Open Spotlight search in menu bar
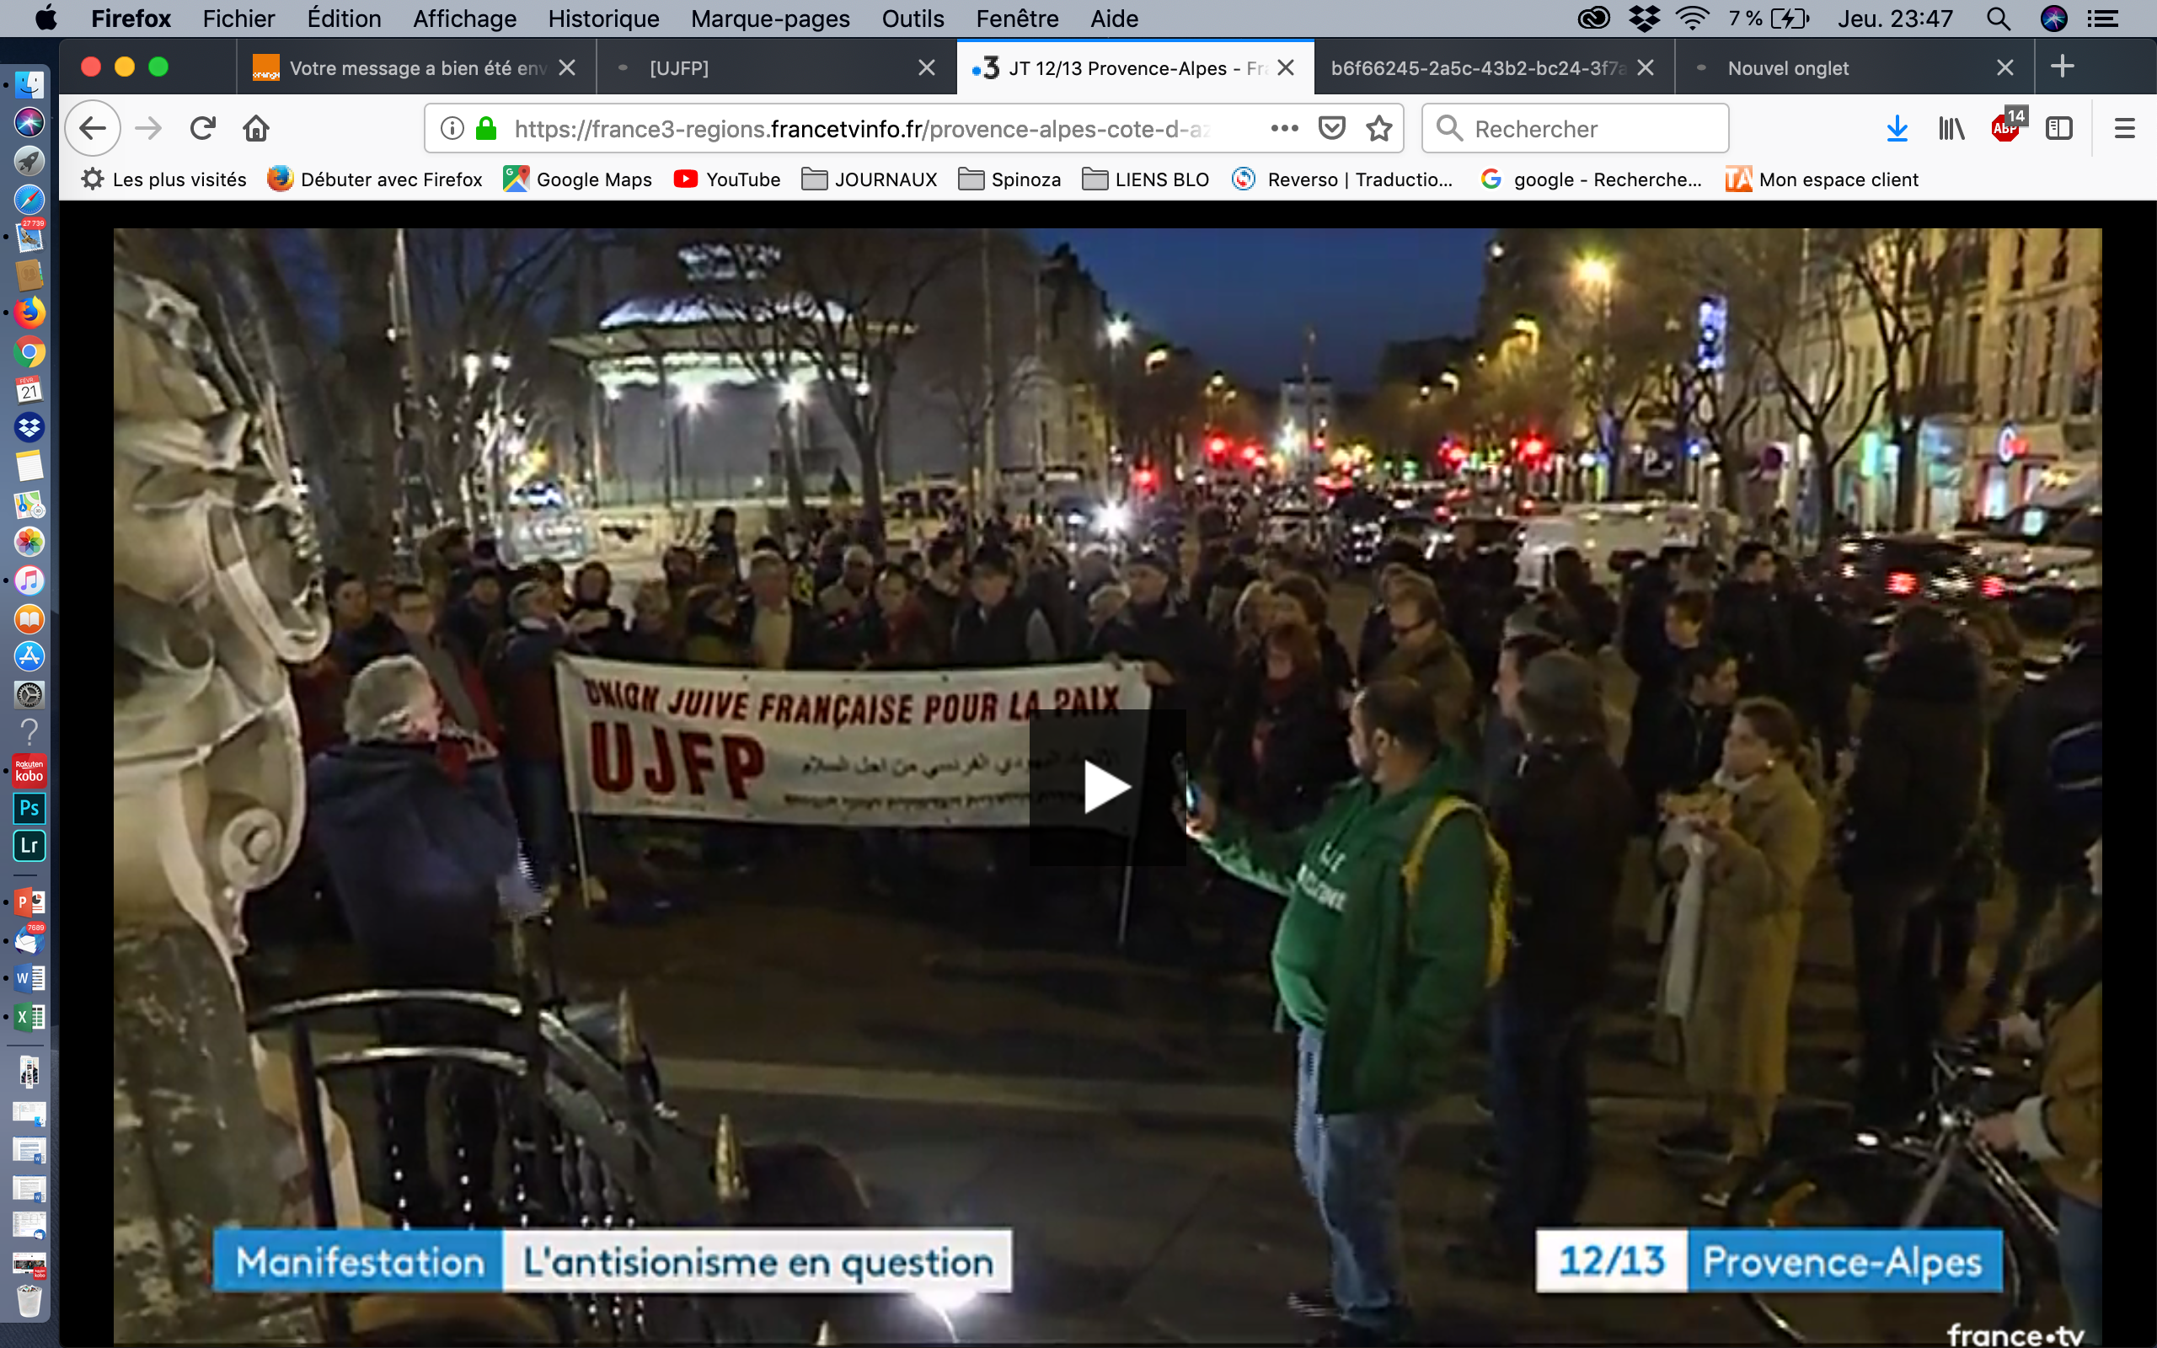2157x1348 pixels. tap(1999, 19)
